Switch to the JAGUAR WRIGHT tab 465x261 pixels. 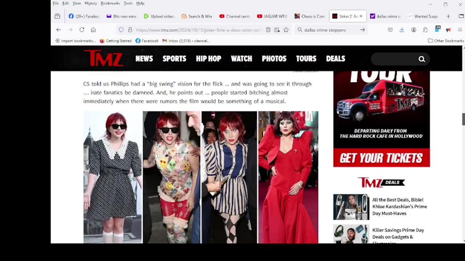coord(272,16)
